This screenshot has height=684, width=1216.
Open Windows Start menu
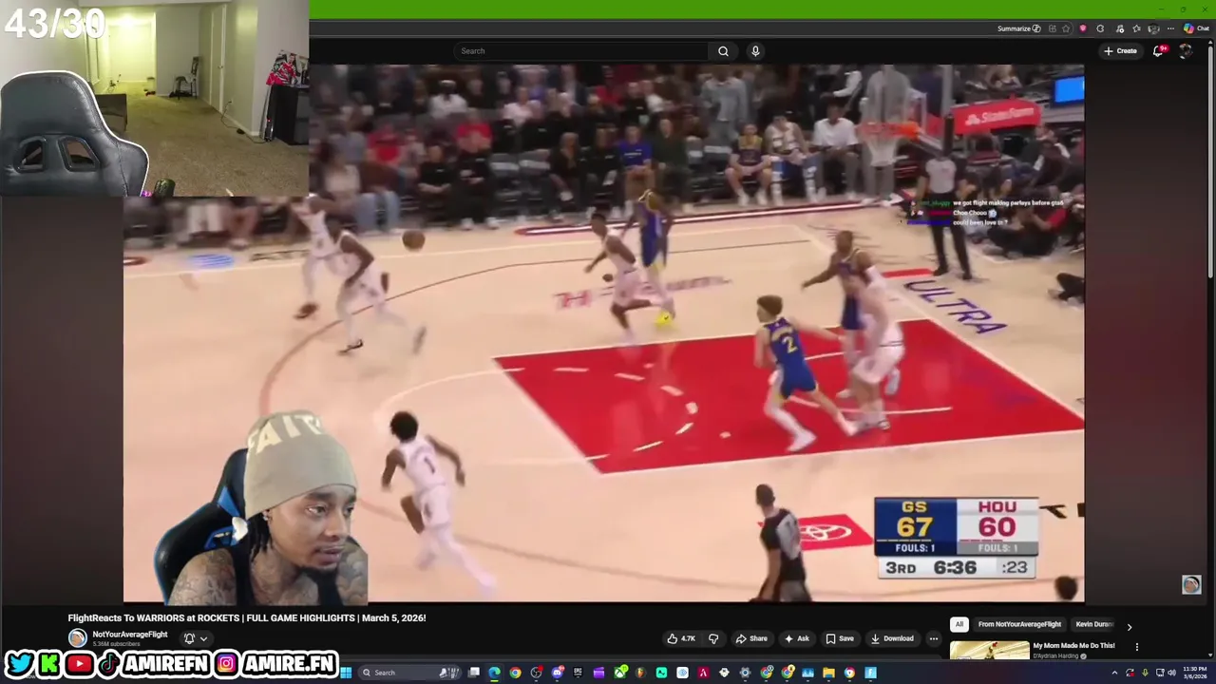point(346,673)
